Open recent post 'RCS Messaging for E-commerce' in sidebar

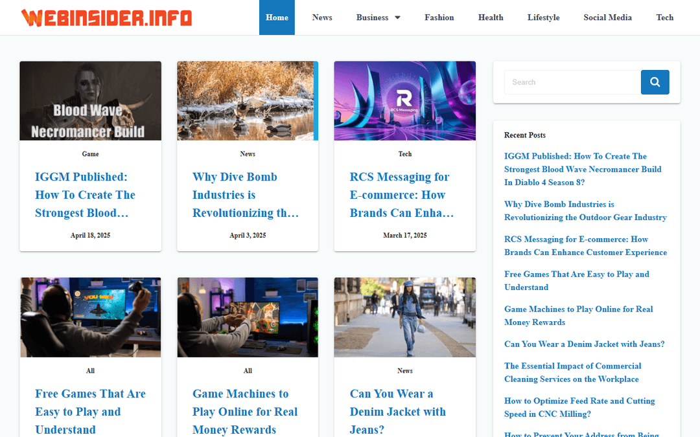pos(585,246)
